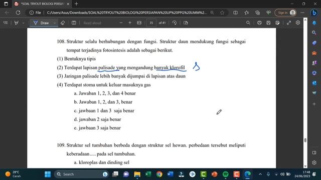Viewport: 321px width, 180px height.
Task: Open the Browser essentials heart icon
Action: tap(269, 12)
